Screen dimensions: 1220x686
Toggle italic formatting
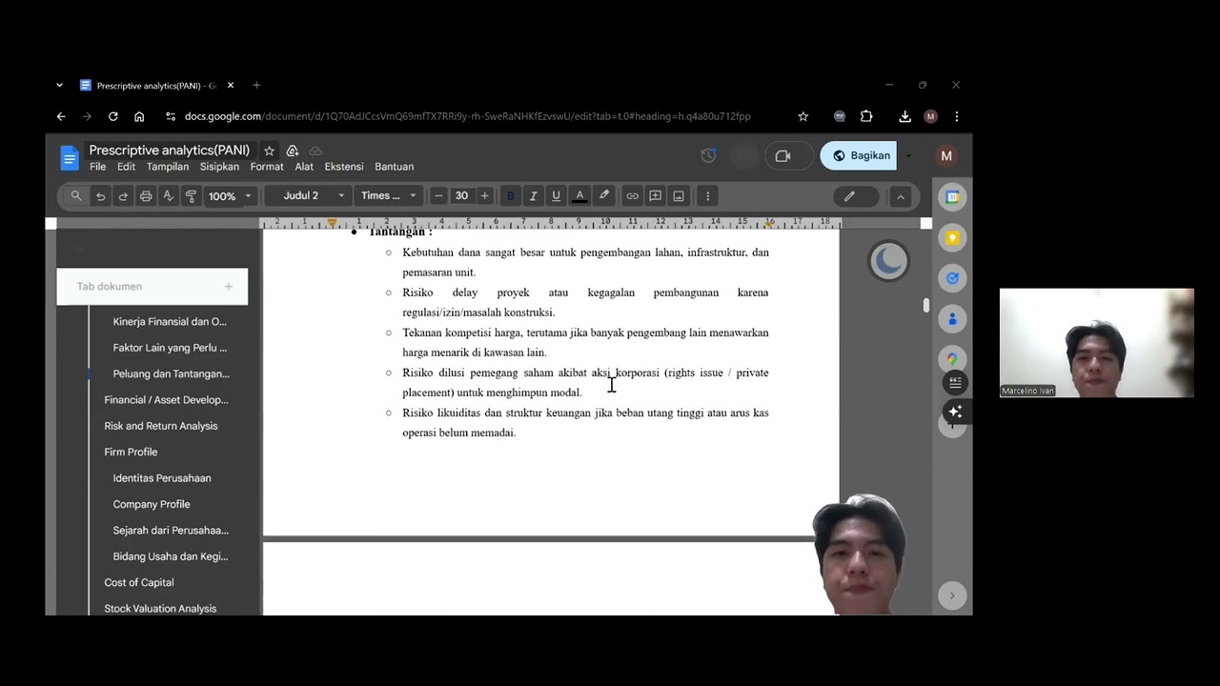click(x=533, y=196)
